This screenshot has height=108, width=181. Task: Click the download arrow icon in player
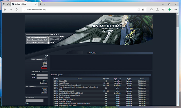[x=51, y=43]
